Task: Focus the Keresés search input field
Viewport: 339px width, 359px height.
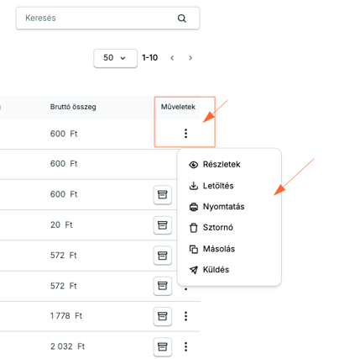Action: [x=107, y=18]
